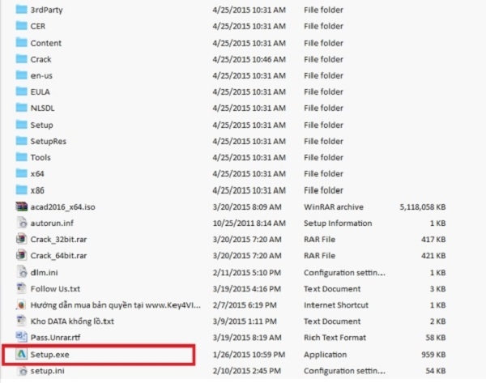Select the autorun.inf file name
The image size is (486, 383).
pos(52,223)
